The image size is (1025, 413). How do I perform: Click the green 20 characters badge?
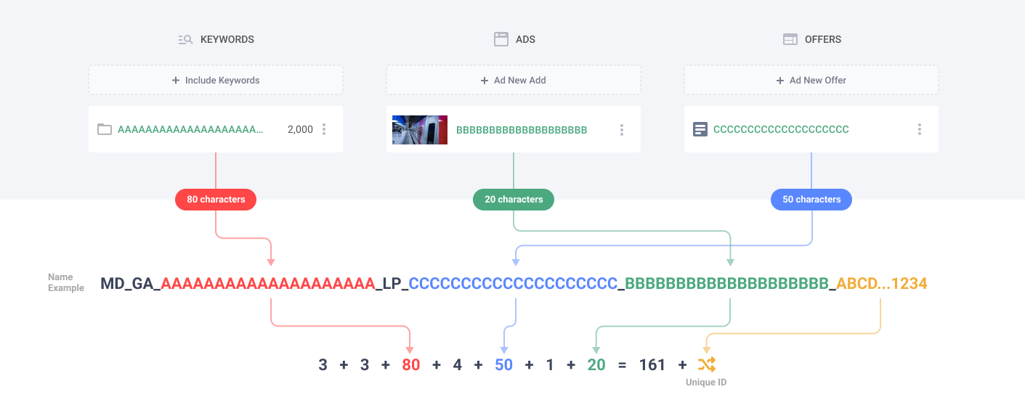click(x=514, y=200)
